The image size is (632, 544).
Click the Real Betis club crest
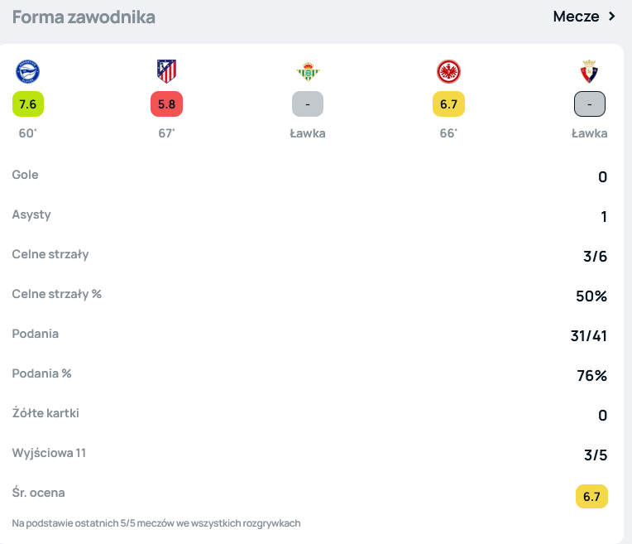308,72
